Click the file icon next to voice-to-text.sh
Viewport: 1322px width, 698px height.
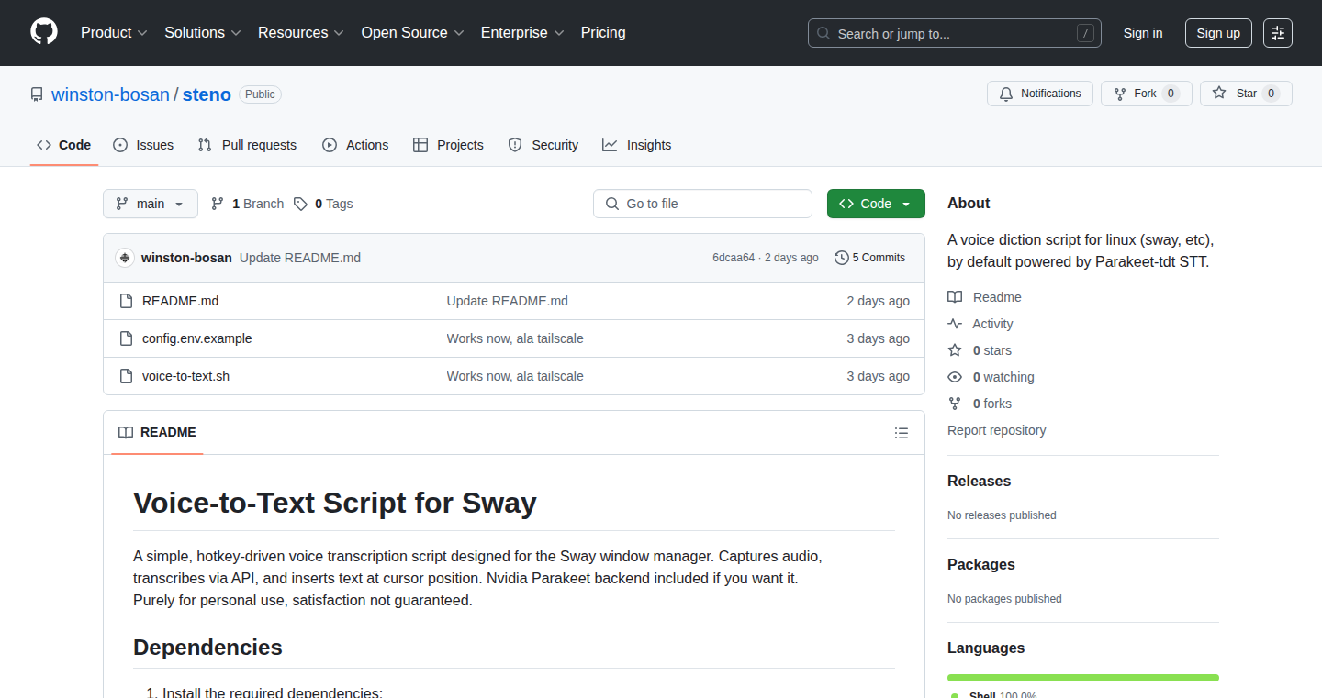127,376
